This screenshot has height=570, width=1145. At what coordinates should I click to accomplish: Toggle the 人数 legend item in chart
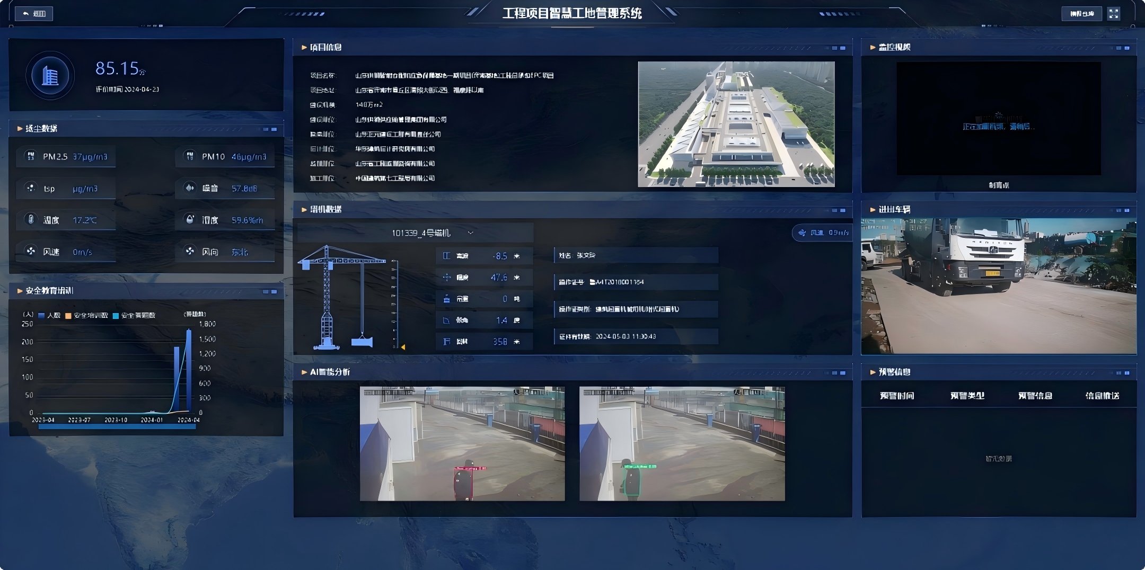[49, 316]
